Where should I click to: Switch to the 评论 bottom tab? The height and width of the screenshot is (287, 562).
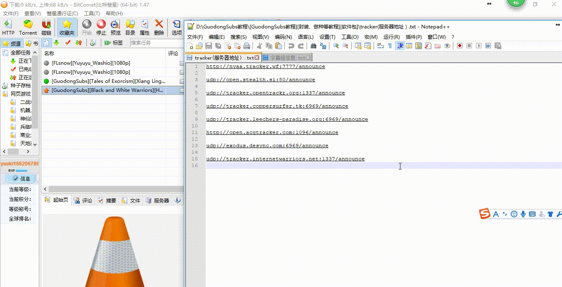coord(83,200)
